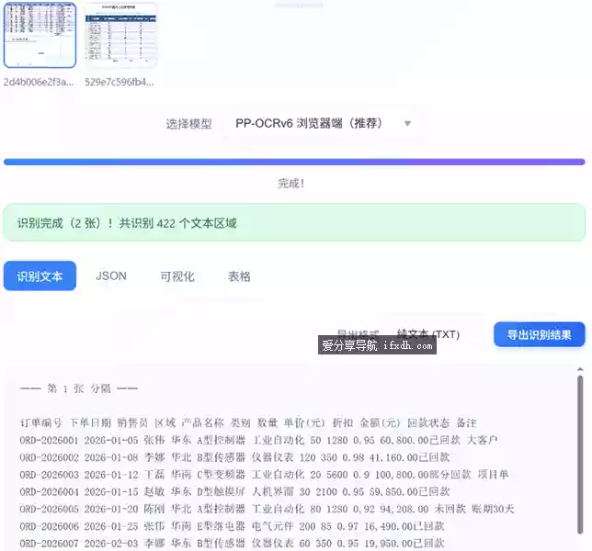Select the second uploaded image thumbnail 529e7c596fb4
The width and height of the screenshot is (592, 551).
tap(120, 35)
